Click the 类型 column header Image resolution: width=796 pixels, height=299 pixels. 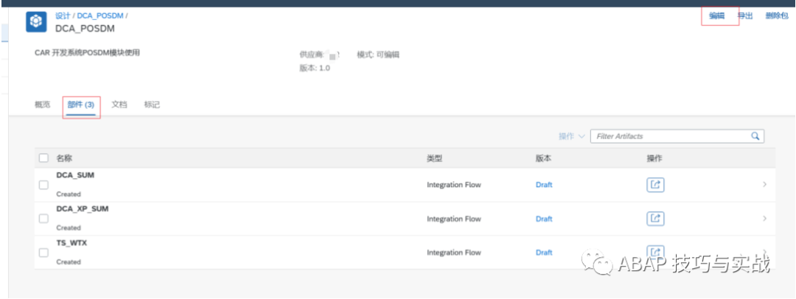click(435, 158)
